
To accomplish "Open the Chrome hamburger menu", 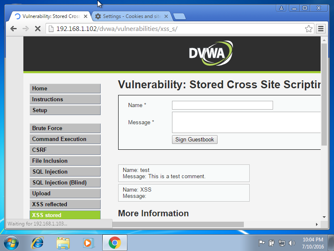I will (321, 28).
